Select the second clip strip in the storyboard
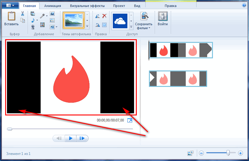Screen dimensions: 249x161 [x=178, y=79]
